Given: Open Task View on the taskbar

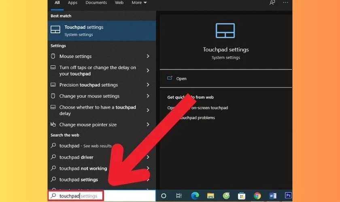Looking at the screenshot, I should tap(178, 196).
